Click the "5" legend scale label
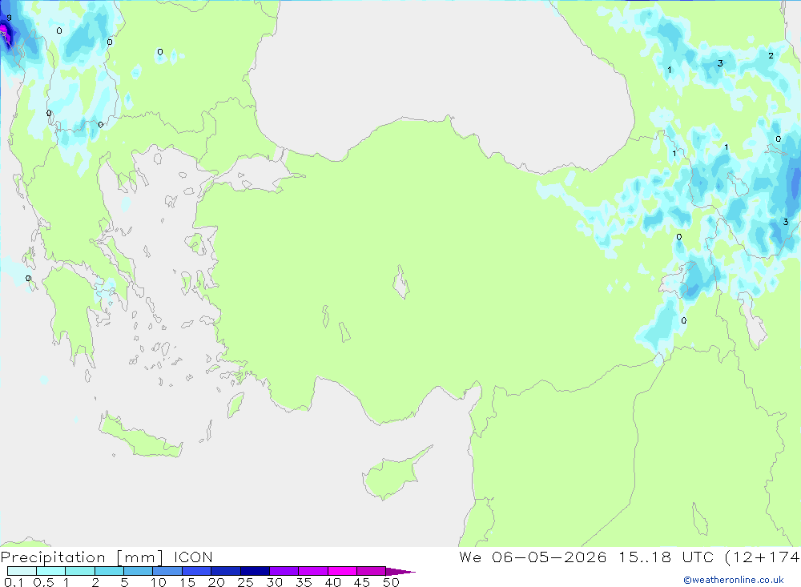The width and height of the screenshot is (801, 587). [x=124, y=582]
